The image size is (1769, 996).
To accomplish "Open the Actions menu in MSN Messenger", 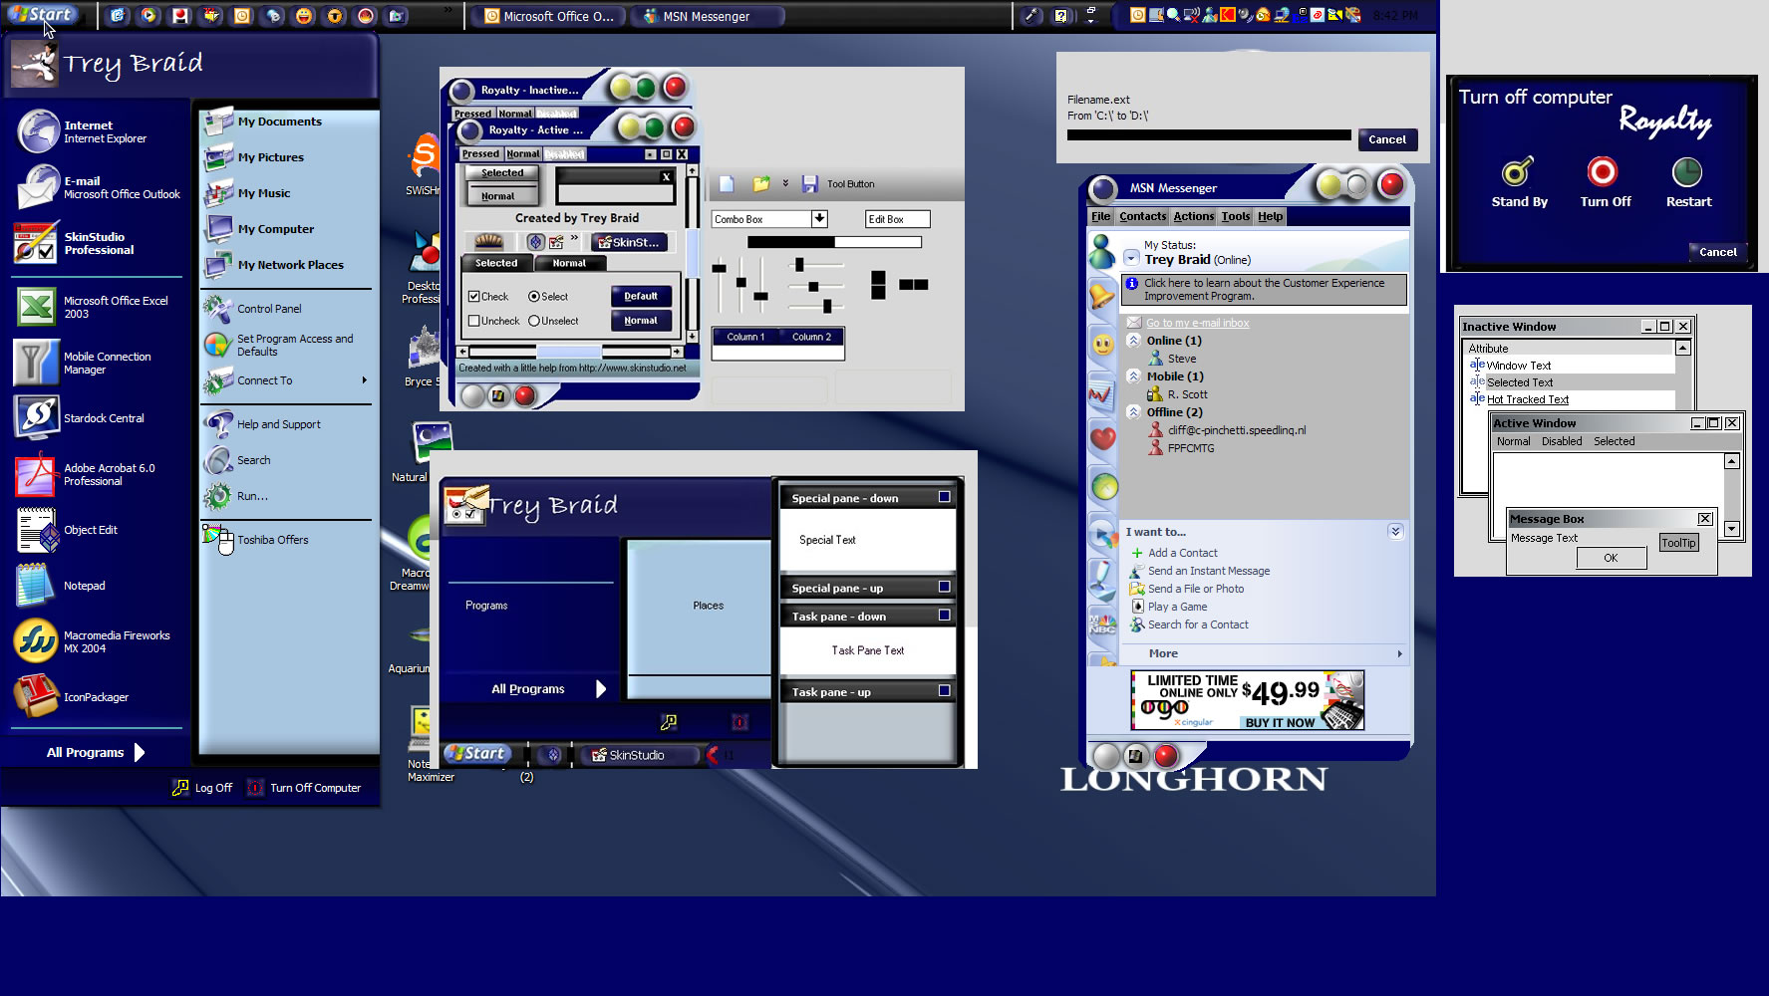I will click(1194, 216).
